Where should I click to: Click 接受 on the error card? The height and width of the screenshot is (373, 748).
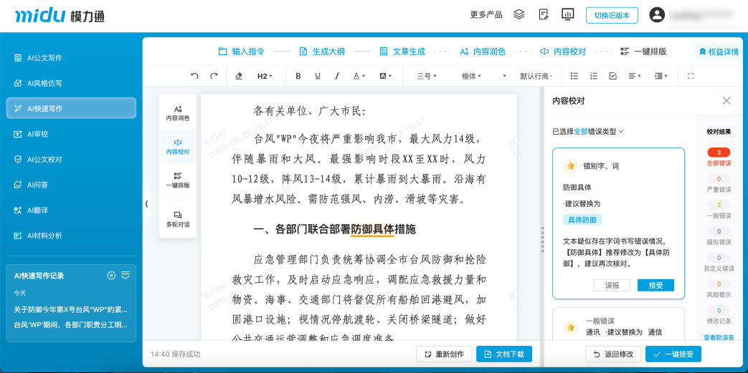[655, 286]
